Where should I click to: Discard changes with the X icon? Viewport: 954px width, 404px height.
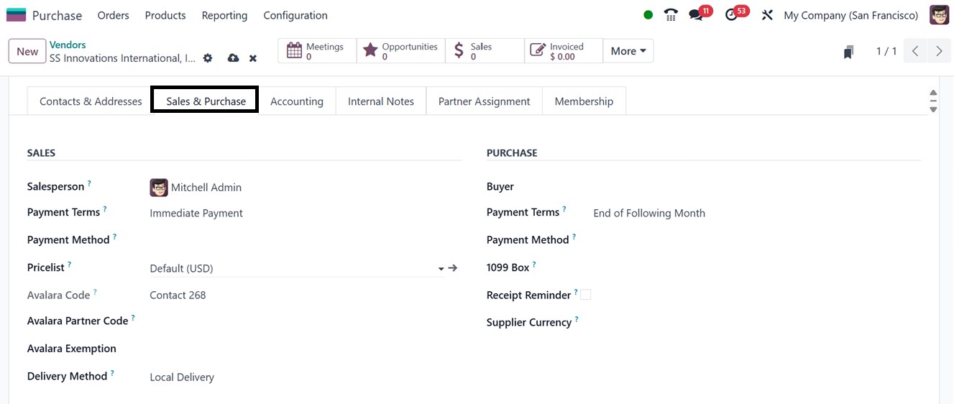click(x=253, y=58)
